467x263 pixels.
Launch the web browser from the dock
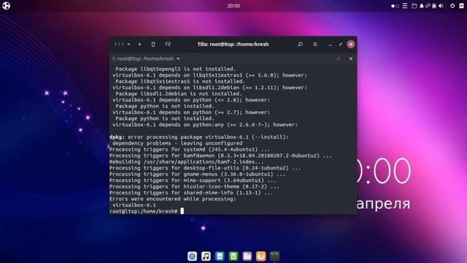coord(192,256)
